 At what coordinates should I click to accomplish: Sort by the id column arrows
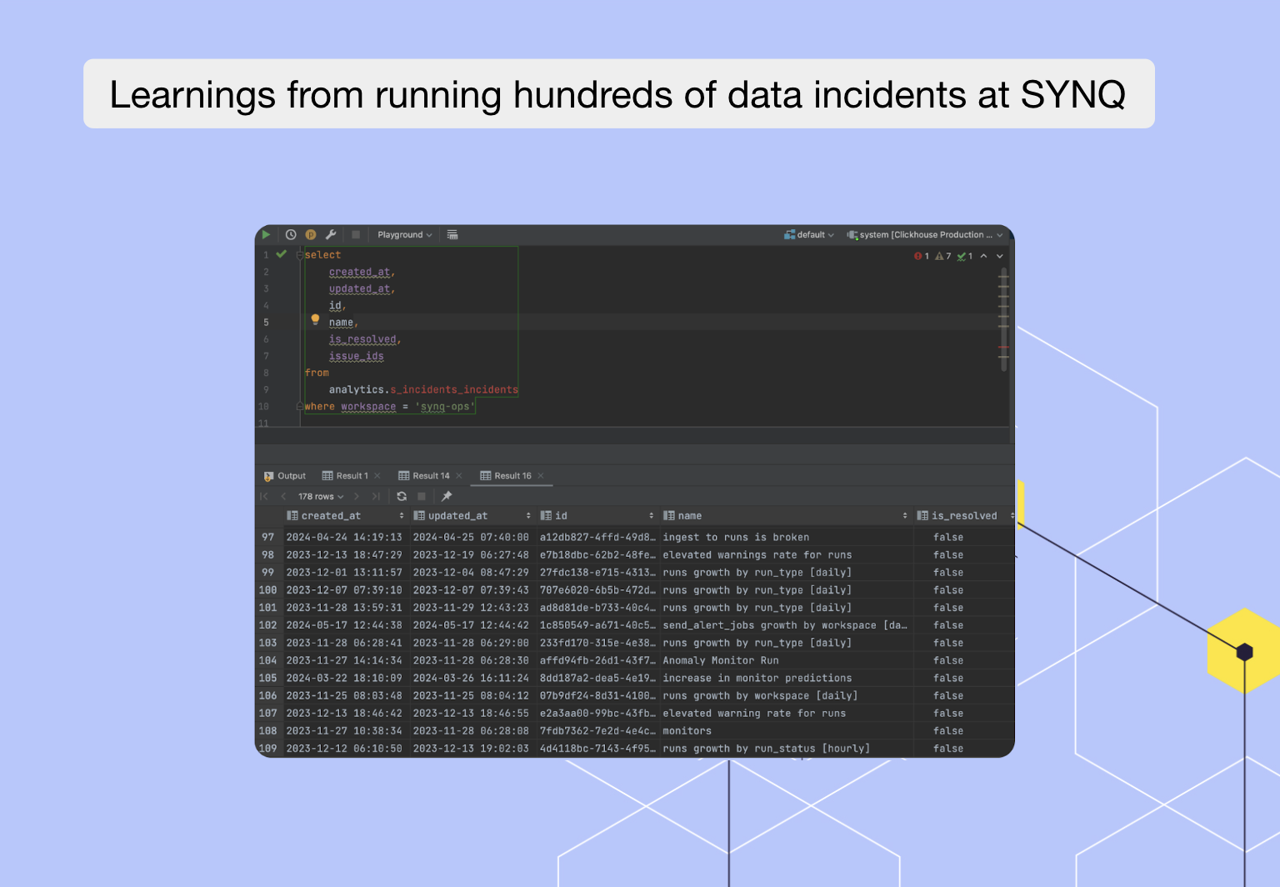click(652, 516)
